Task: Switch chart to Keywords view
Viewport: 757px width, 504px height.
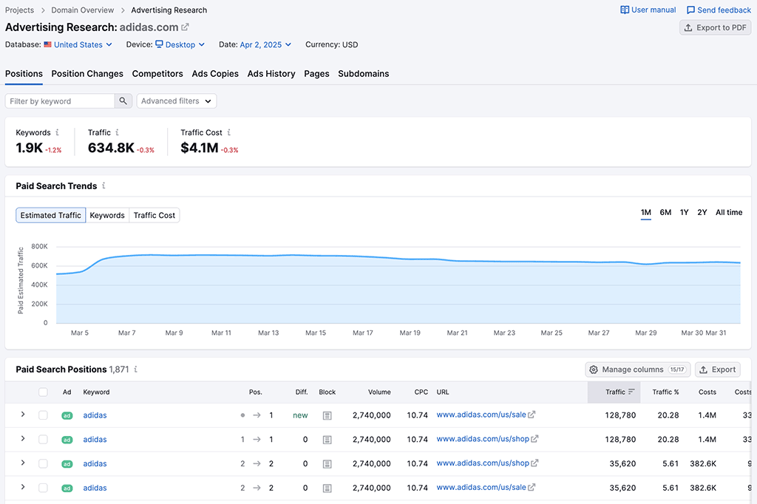Action: click(107, 215)
